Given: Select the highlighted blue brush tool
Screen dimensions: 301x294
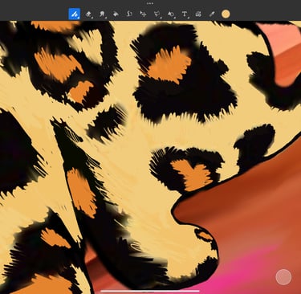Looking at the screenshot, I should click(x=75, y=14).
